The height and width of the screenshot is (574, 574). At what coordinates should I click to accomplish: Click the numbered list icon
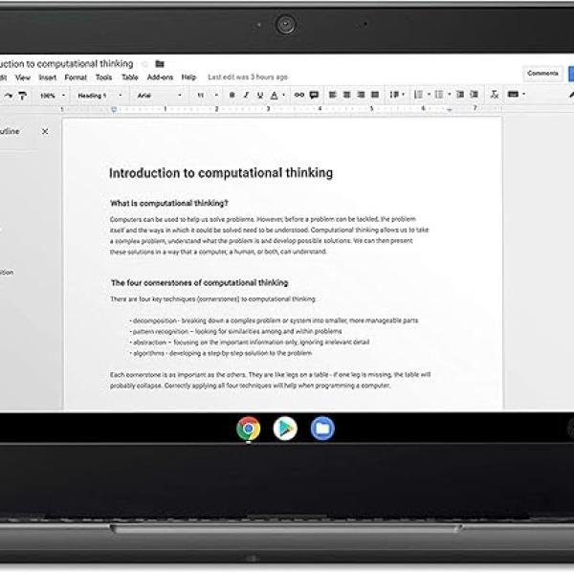418,95
